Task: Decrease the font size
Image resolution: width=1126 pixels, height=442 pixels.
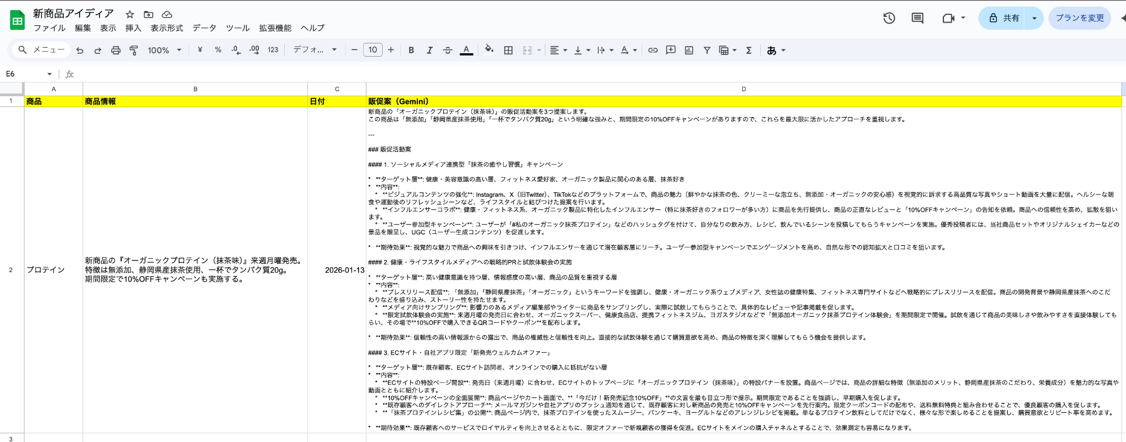Action: coord(354,50)
